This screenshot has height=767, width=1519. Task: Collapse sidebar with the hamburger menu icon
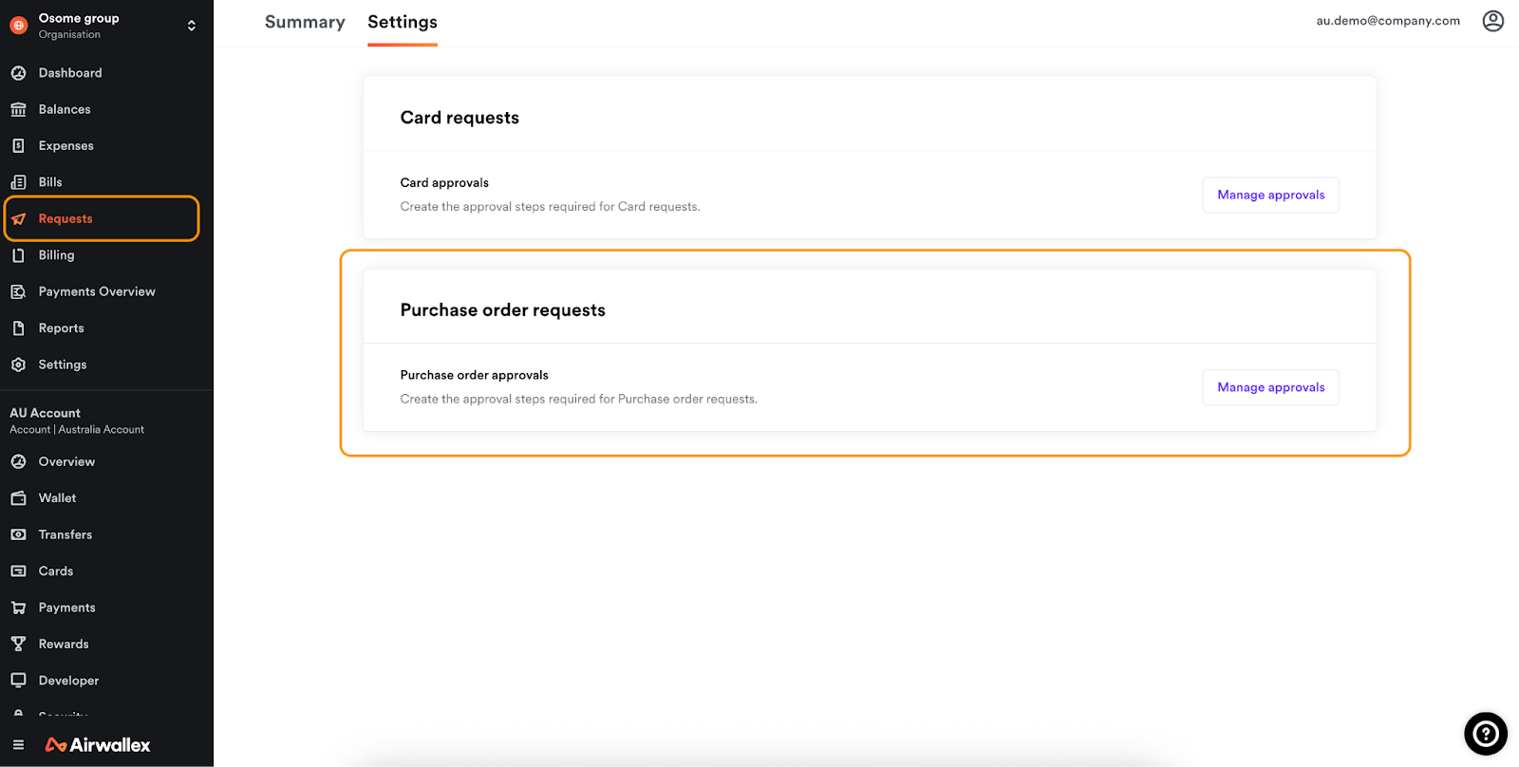tap(18, 745)
